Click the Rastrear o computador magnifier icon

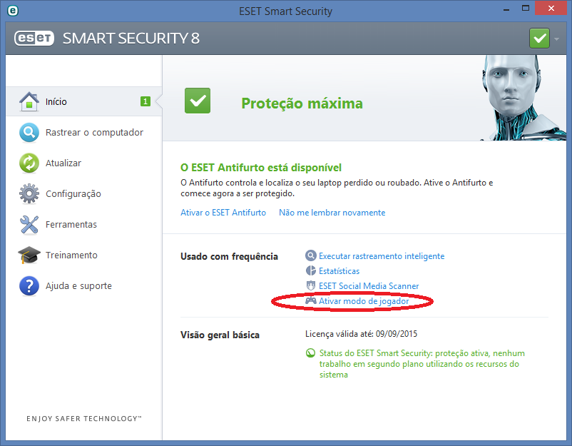pyautogui.click(x=29, y=132)
